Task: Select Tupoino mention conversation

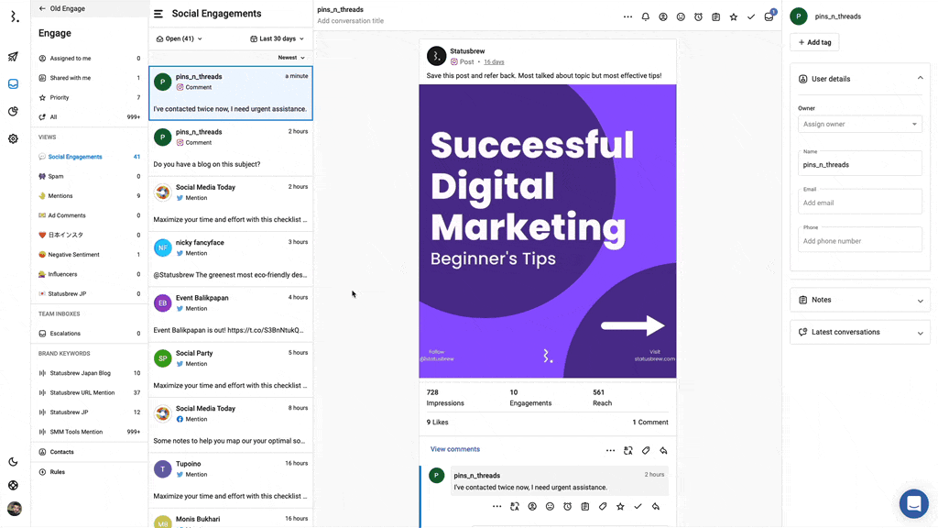Action: [x=231, y=480]
